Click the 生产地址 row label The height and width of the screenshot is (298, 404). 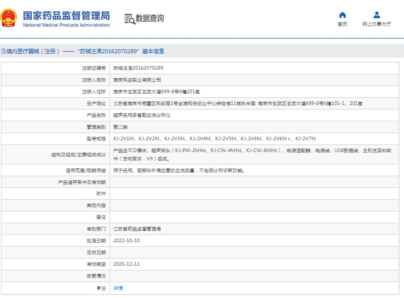(x=96, y=103)
